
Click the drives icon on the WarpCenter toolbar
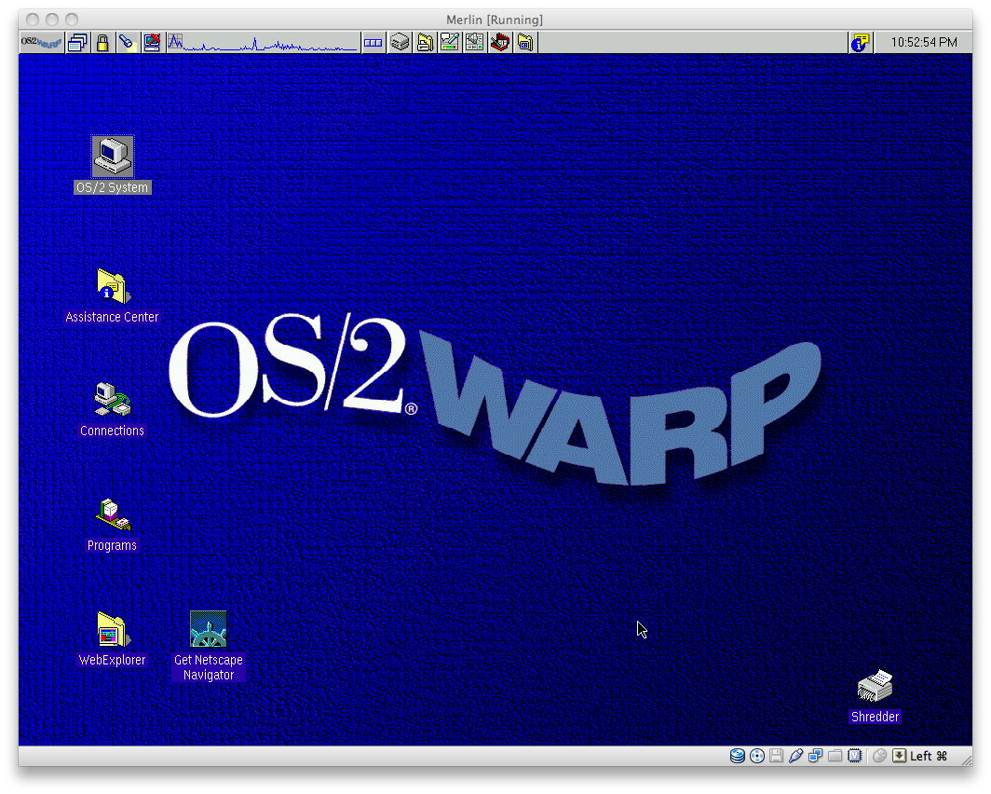click(400, 42)
